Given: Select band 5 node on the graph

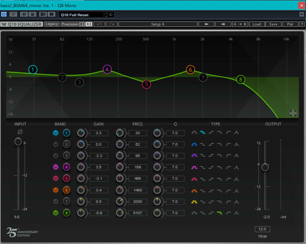Looking at the screenshot, I should coord(146,84).
